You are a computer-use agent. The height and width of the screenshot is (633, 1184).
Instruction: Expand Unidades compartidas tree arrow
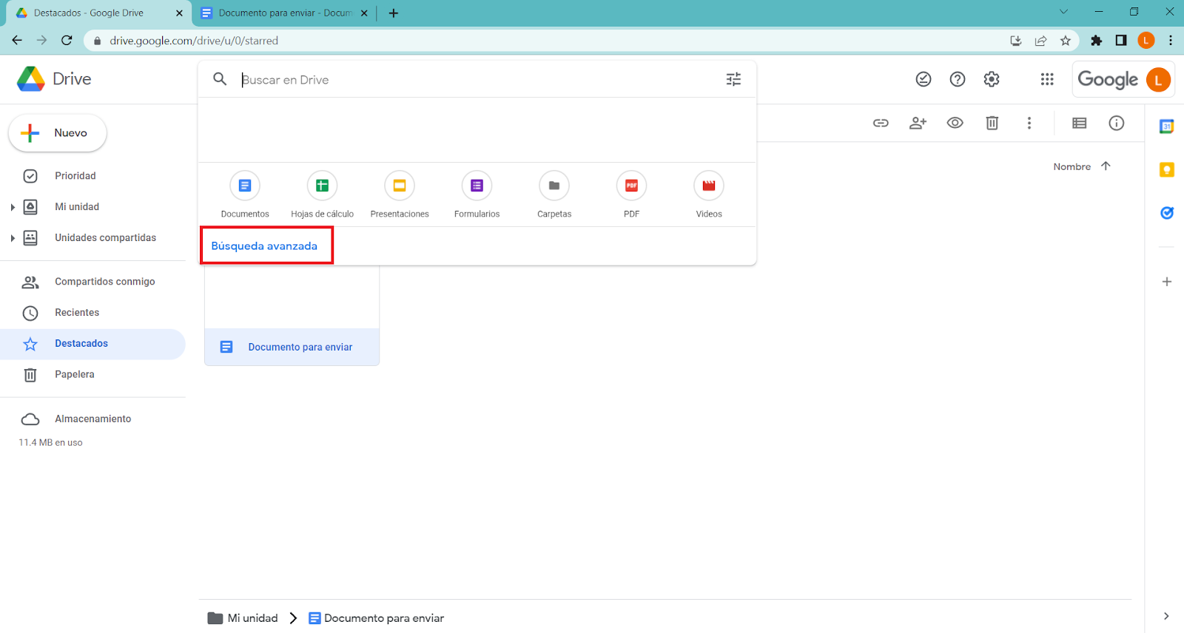pos(13,238)
